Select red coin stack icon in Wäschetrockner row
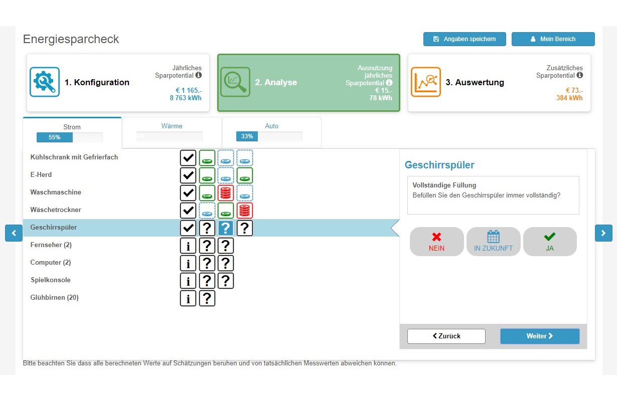The image size is (617, 401). (245, 211)
